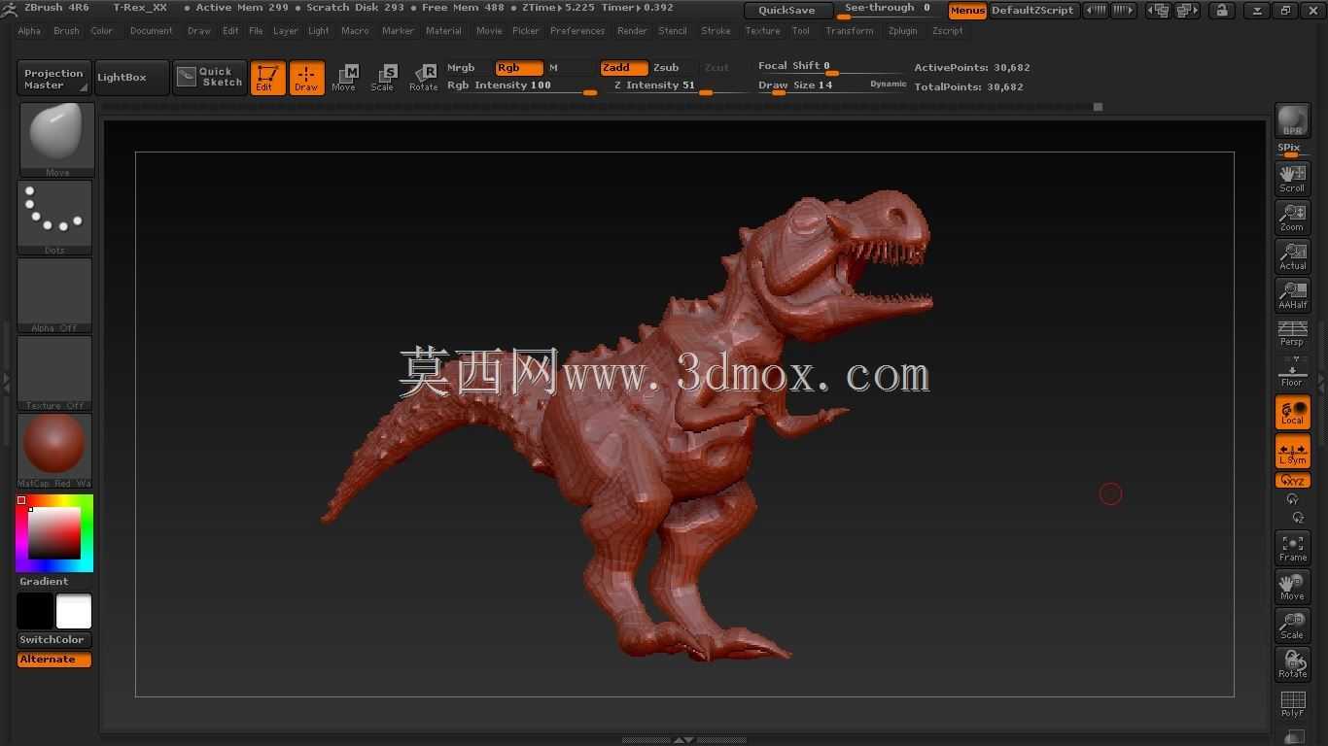Image resolution: width=1328 pixels, height=746 pixels.
Task: Open the Transform menu
Action: [x=849, y=31]
